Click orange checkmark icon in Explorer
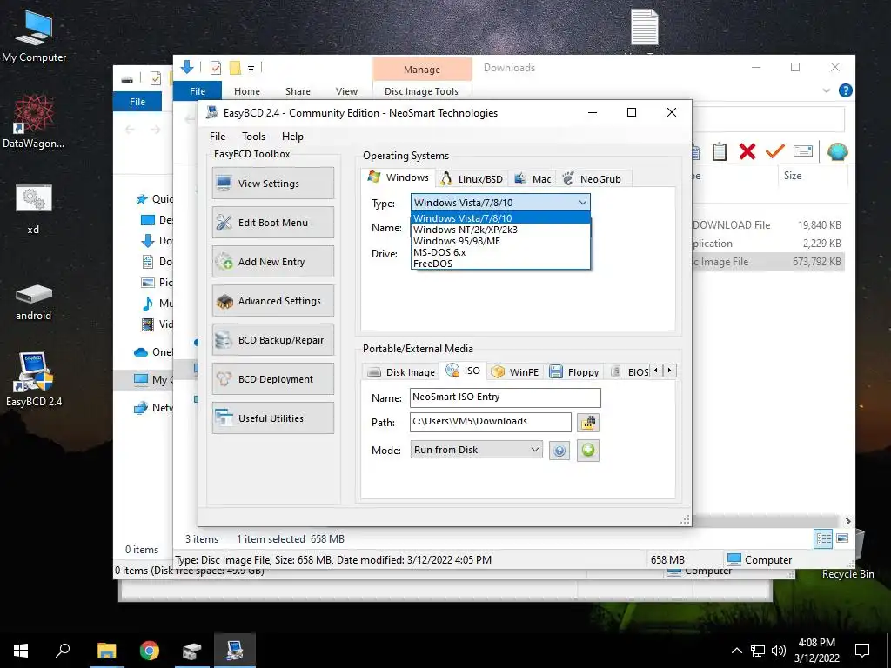Image resolution: width=891 pixels, height=668 pixels. pos(775,151)
